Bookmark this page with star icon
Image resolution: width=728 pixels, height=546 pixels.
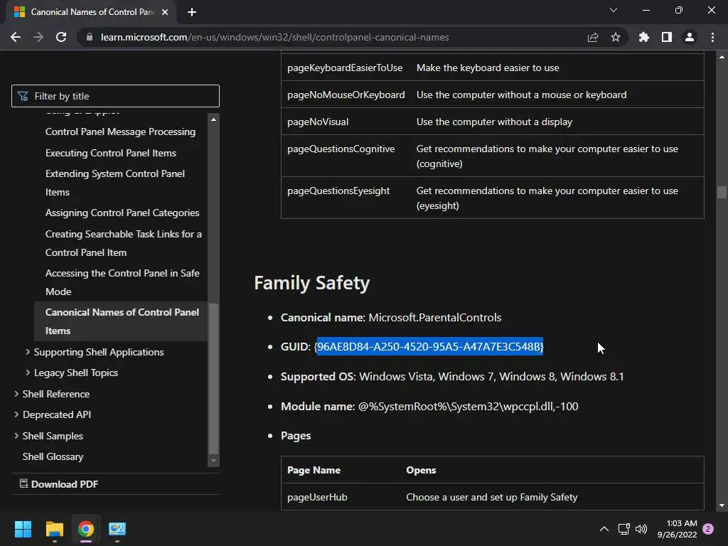pos(616,37)
